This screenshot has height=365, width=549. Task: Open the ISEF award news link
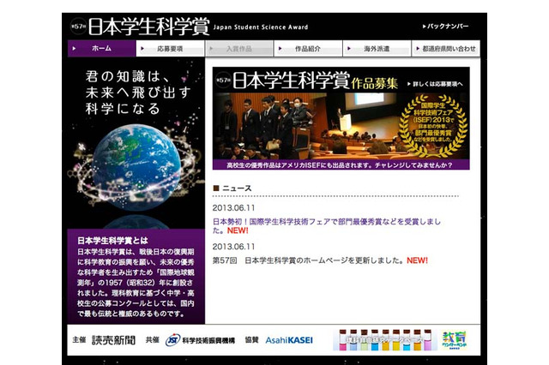tap(327, 226)
